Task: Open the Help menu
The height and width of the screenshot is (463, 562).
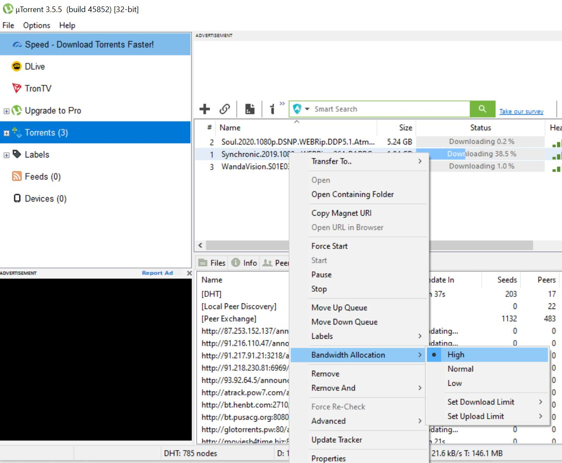Action: [x=67, y=25]
